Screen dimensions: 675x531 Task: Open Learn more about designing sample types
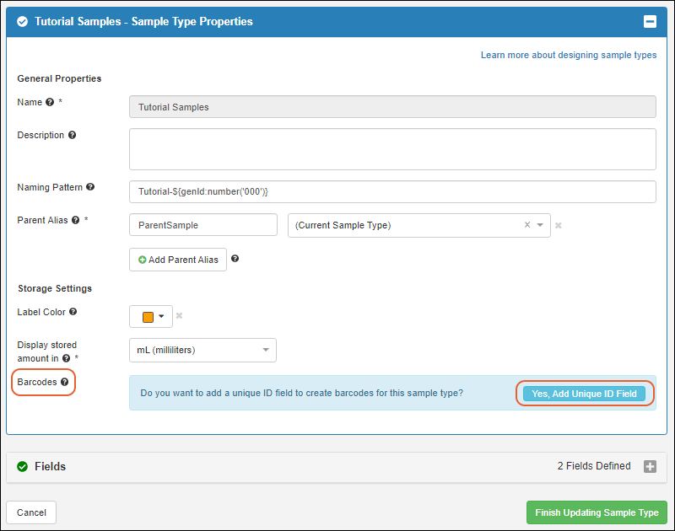click(568, 55)
